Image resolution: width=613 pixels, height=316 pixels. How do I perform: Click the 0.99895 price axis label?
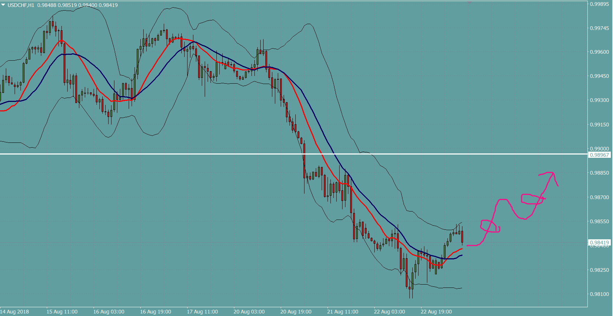tap(599, 4)
